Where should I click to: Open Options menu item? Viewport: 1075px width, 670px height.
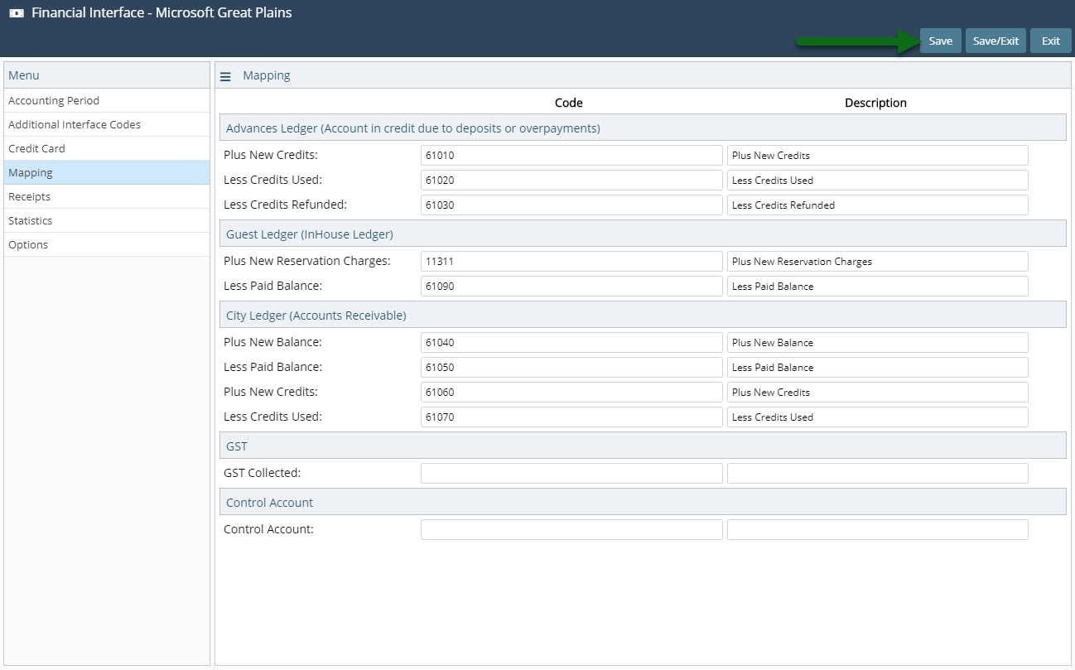pos(107,244)
